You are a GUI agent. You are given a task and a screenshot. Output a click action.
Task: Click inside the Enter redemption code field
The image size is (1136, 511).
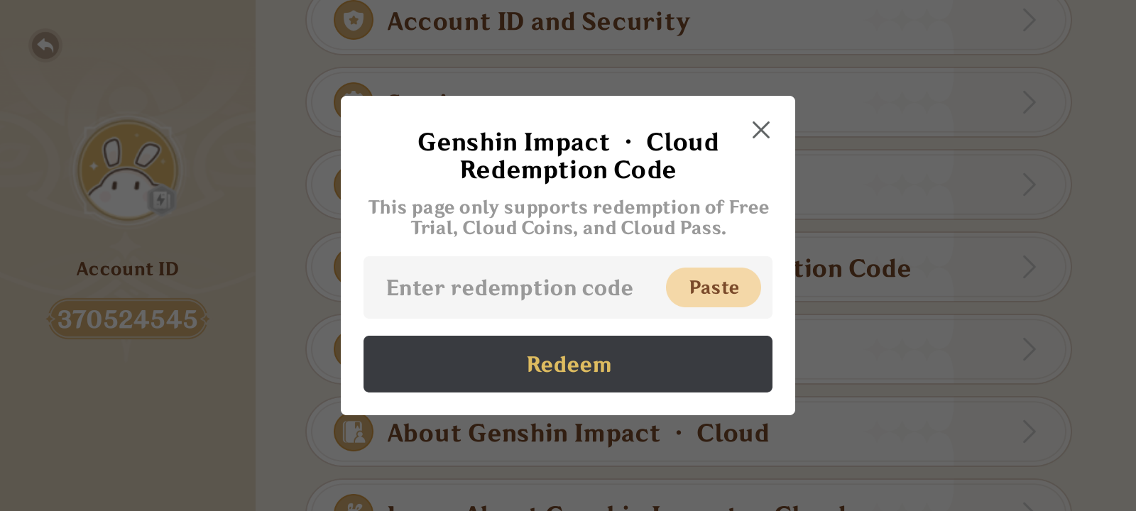tap(509, 287)
